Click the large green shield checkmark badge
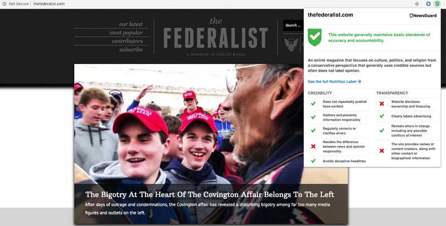The image size is (446, 226). [314, 37]
